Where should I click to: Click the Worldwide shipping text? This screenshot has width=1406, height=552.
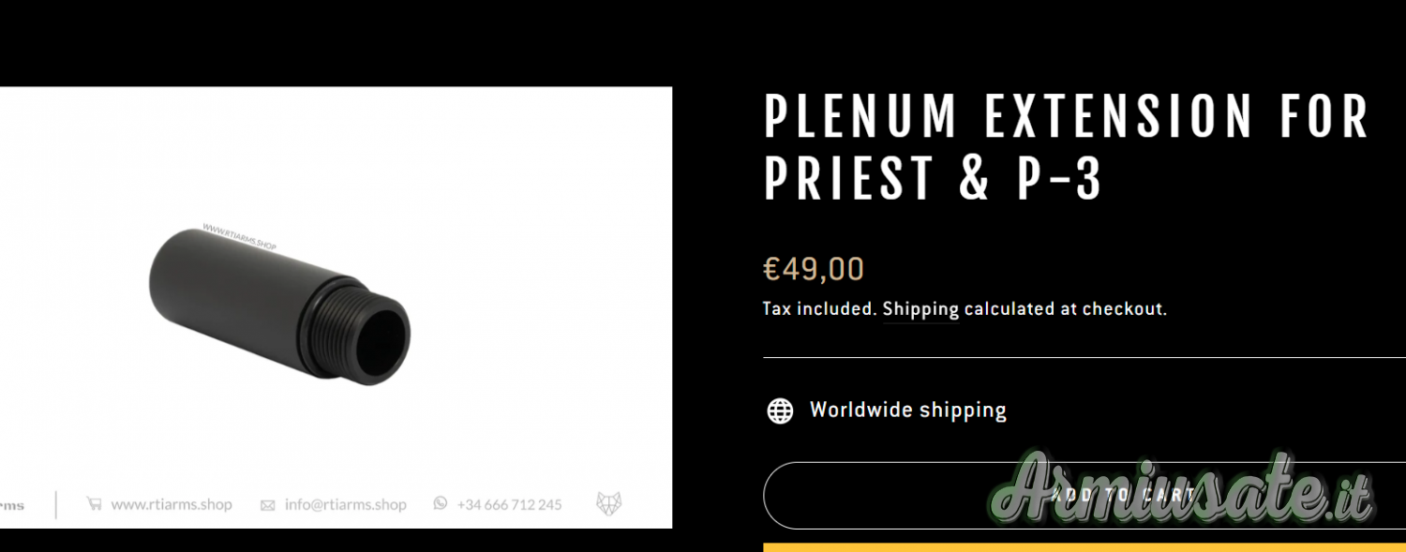[907, 410]
